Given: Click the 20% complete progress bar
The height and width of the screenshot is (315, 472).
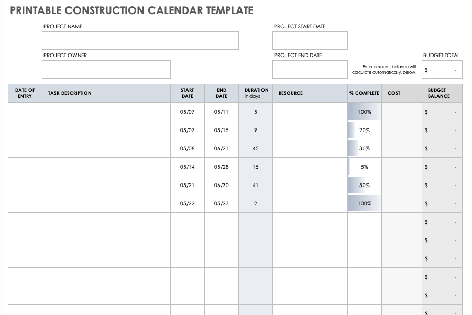Looking at the screenshot, I should pyautogui.click(x=365, y=130).
